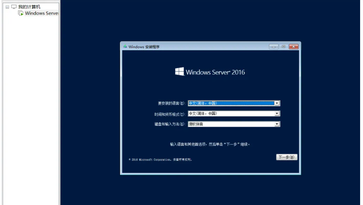
Task: Open the 要安装的语言 dropdown
Action: pyautogui.click(x=277, y=103)
